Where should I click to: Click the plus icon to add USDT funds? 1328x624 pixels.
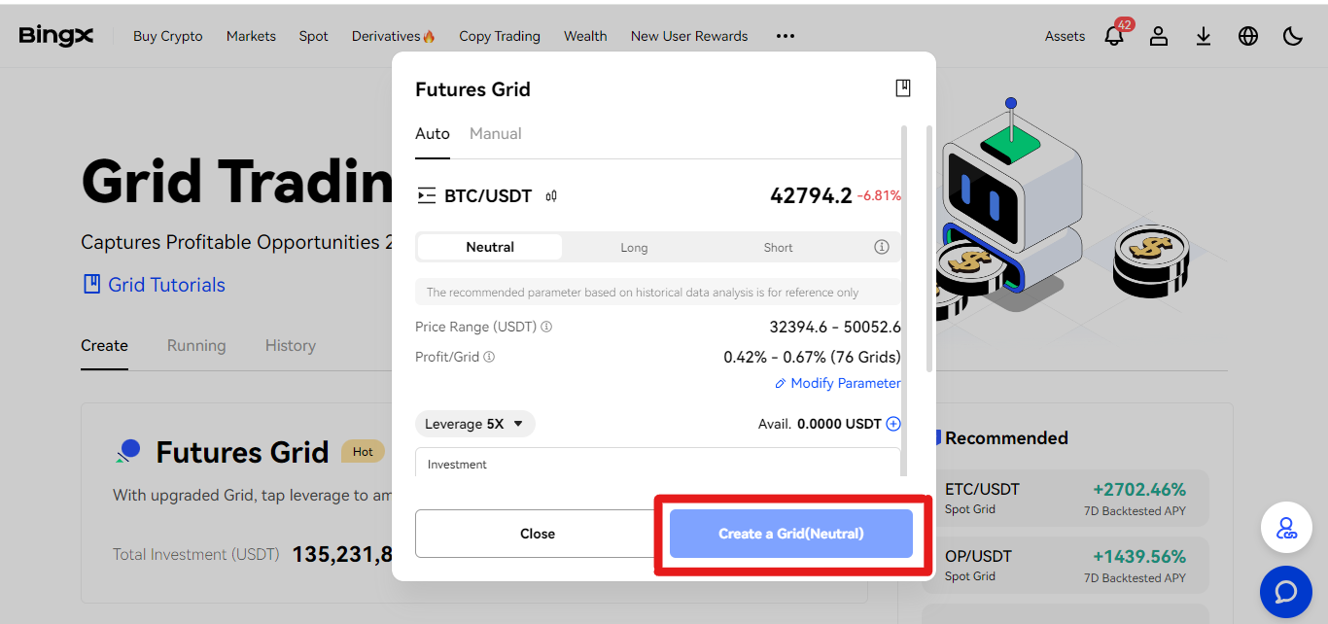pos(893,424)
